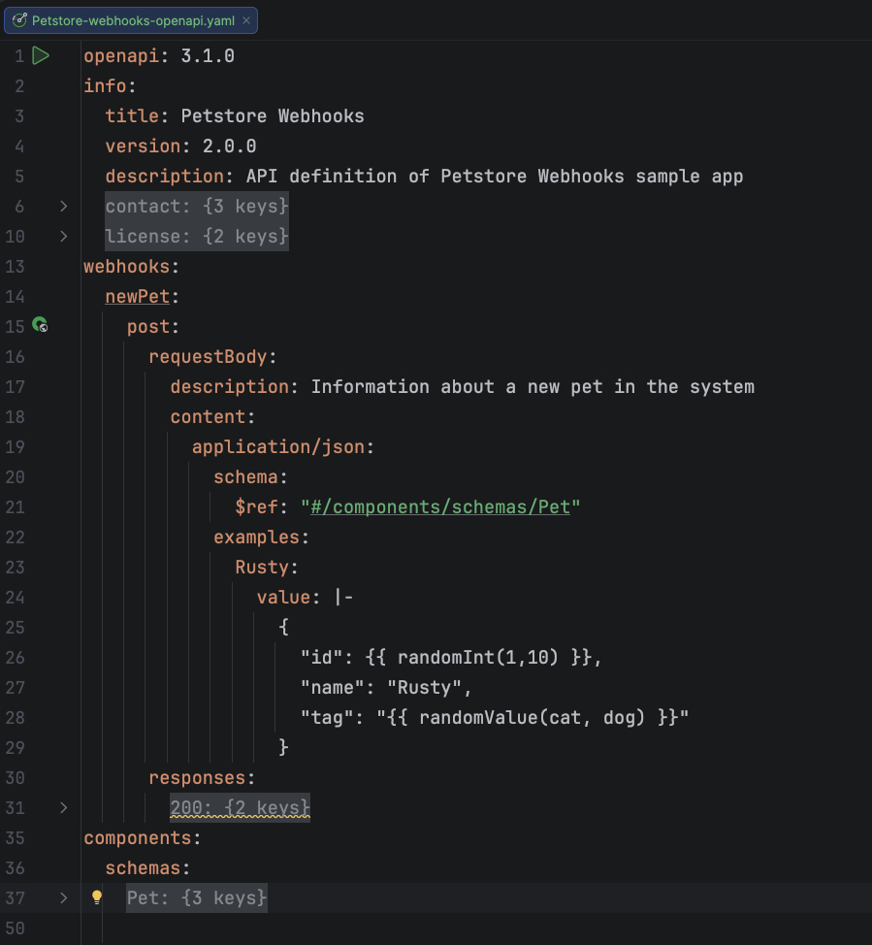This screenshot has height=945, width=872.
Task: Click the folded Pet: {3 keys} text
Action: [196, 898]
